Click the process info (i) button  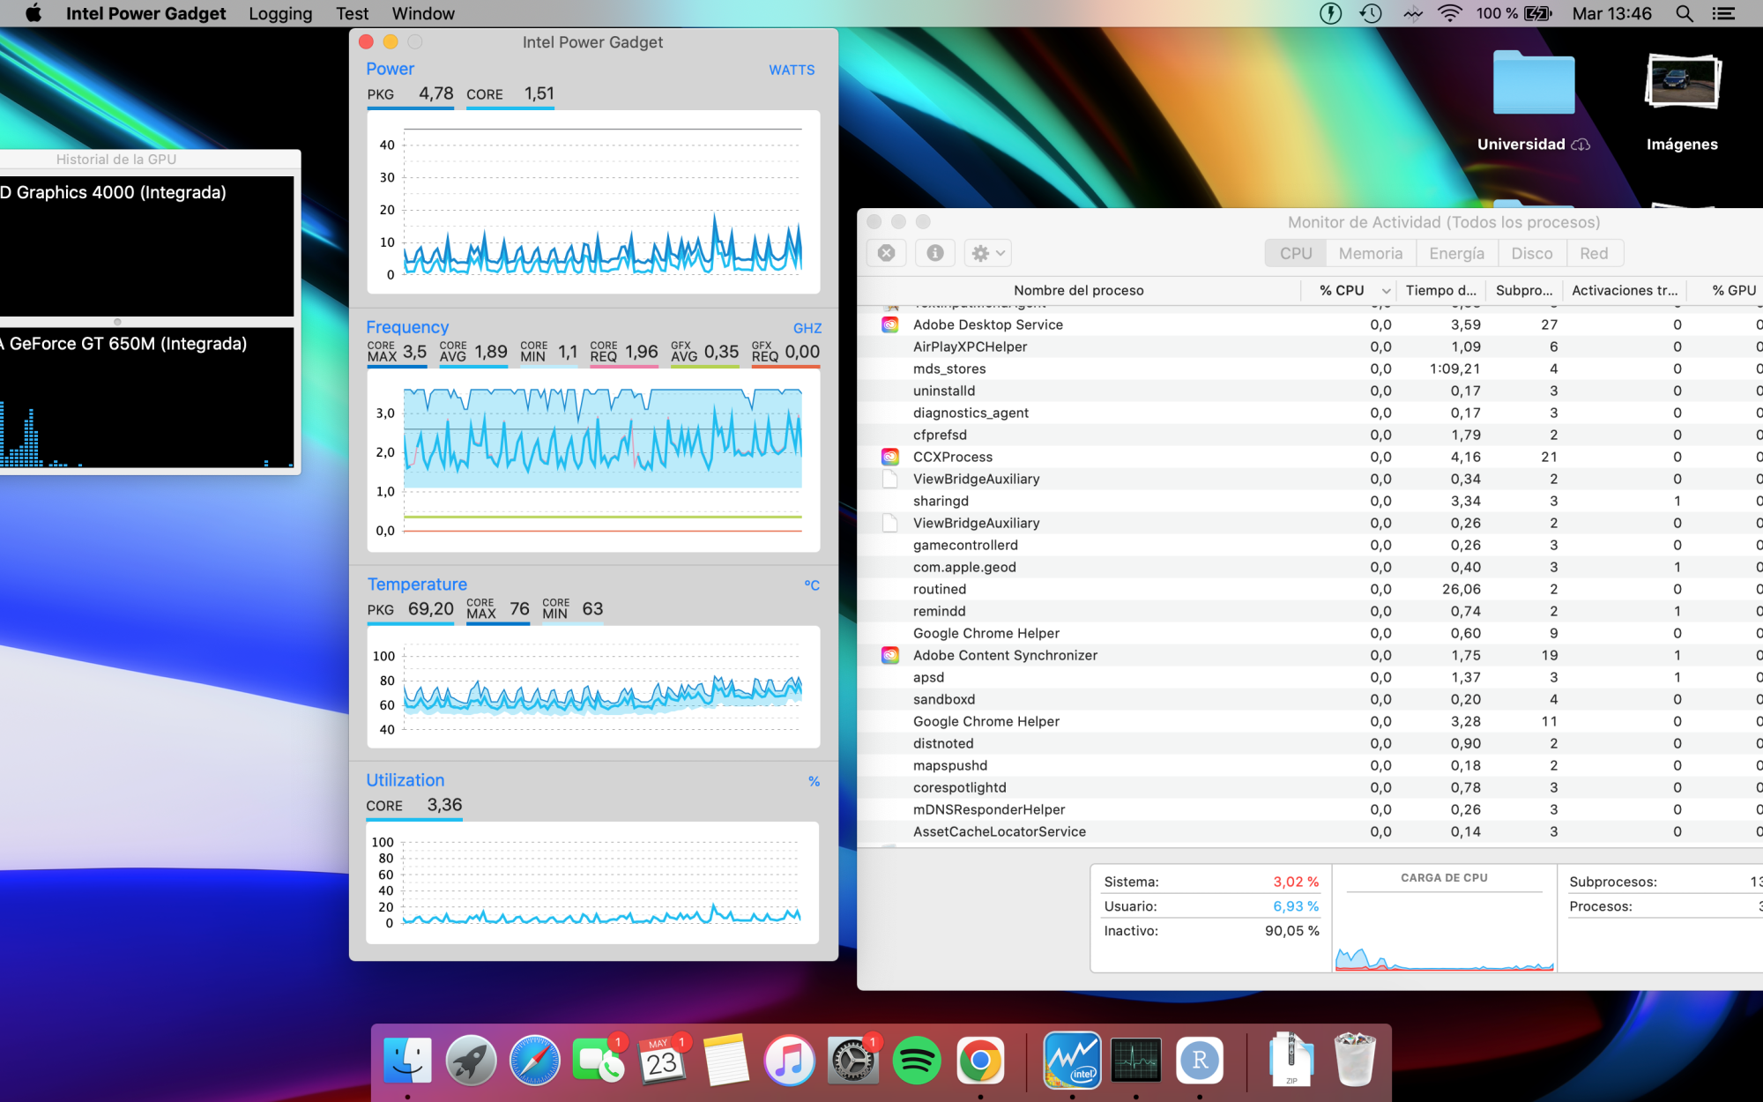(935, 253)
